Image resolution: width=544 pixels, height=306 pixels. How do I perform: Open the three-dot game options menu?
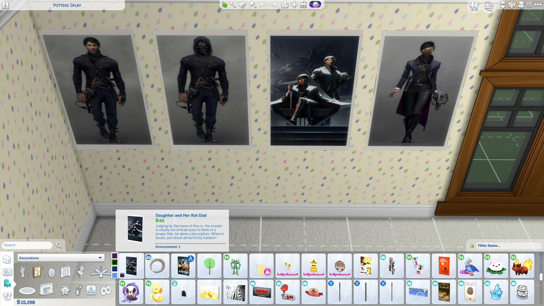pos(538,5)
